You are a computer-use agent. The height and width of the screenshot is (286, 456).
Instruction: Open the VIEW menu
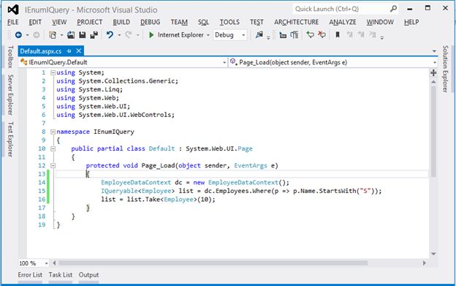[x=59, y=22]
